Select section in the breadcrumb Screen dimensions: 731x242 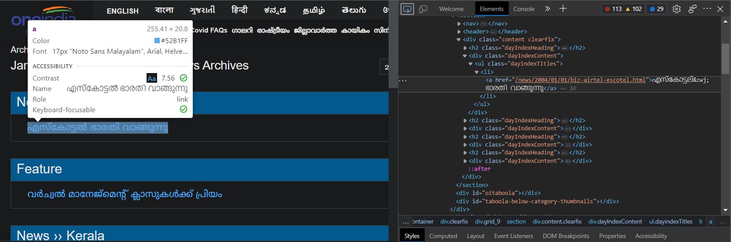(x=516, y=222)
